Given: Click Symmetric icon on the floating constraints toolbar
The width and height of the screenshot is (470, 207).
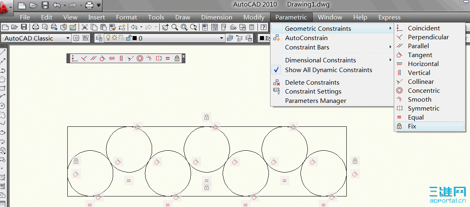Looking at the screenshot, I should 159,58.
